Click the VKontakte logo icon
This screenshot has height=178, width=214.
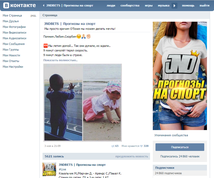[x=6, y=5]
